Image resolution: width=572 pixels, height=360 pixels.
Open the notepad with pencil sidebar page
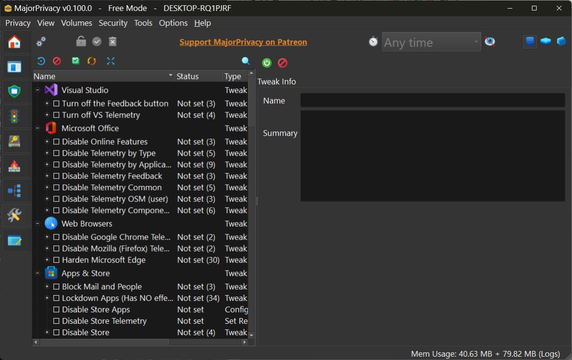14,240
